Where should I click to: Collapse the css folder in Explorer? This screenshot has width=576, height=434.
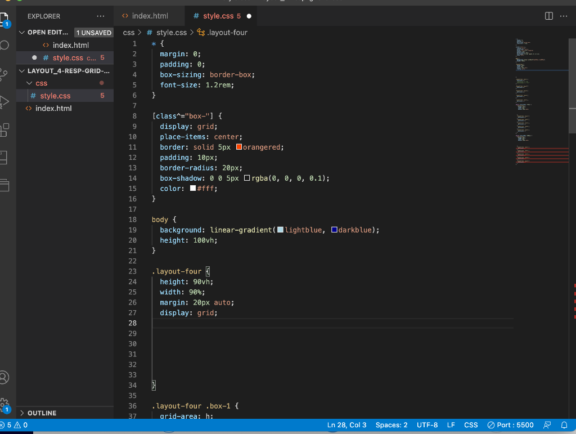tap(41, 83)
